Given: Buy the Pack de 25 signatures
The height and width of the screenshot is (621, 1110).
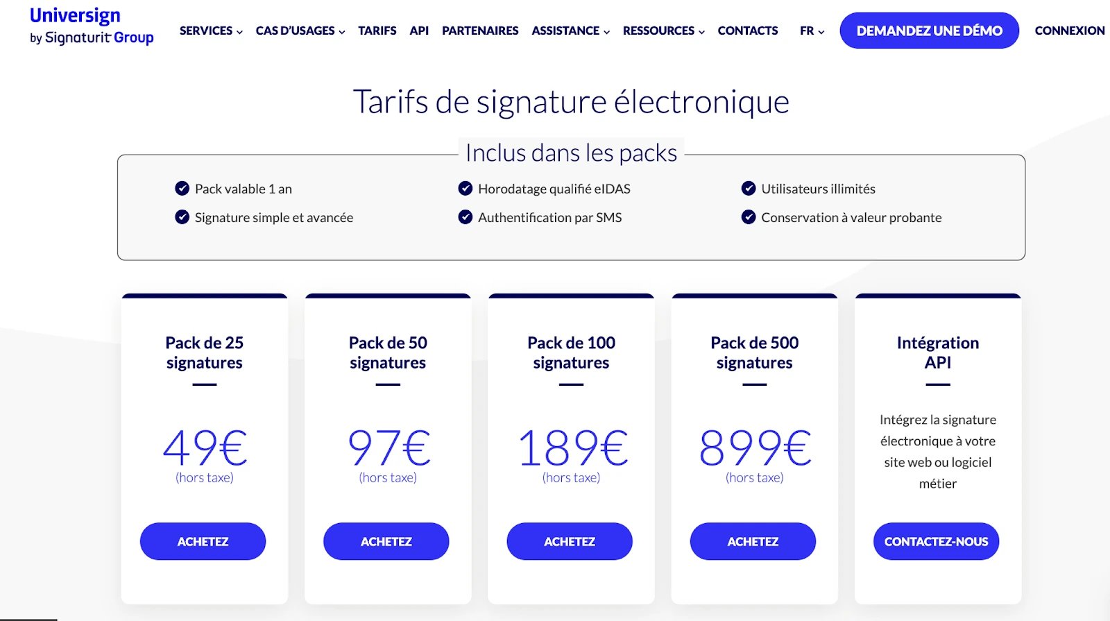Looking at the screenshot, I should 203,541.
